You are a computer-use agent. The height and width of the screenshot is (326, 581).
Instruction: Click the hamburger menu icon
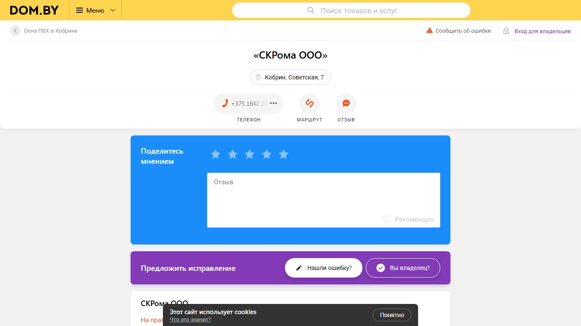80,10
